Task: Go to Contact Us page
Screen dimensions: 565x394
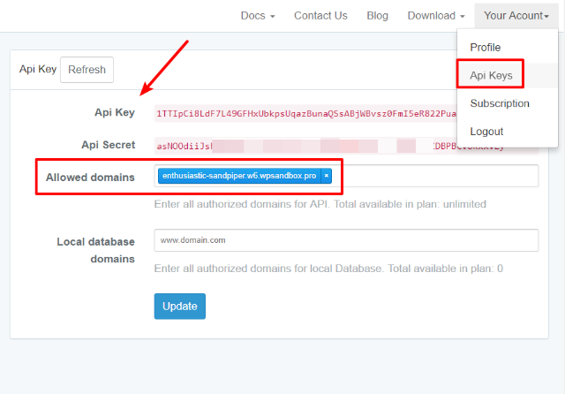Action: (320, 16)
